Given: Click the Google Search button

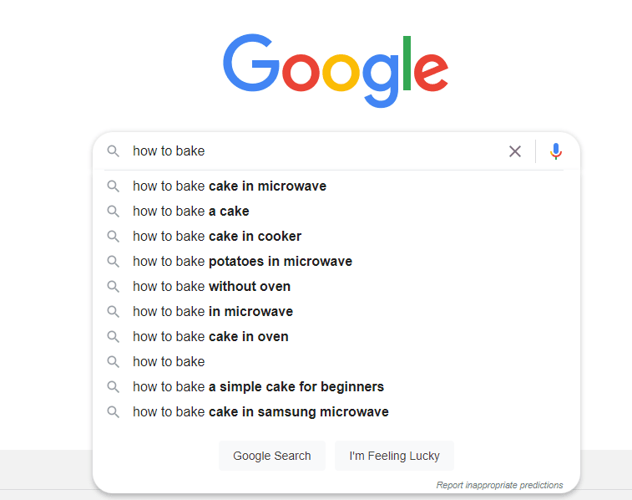Looking at the screenshot, I should [271, 456].
